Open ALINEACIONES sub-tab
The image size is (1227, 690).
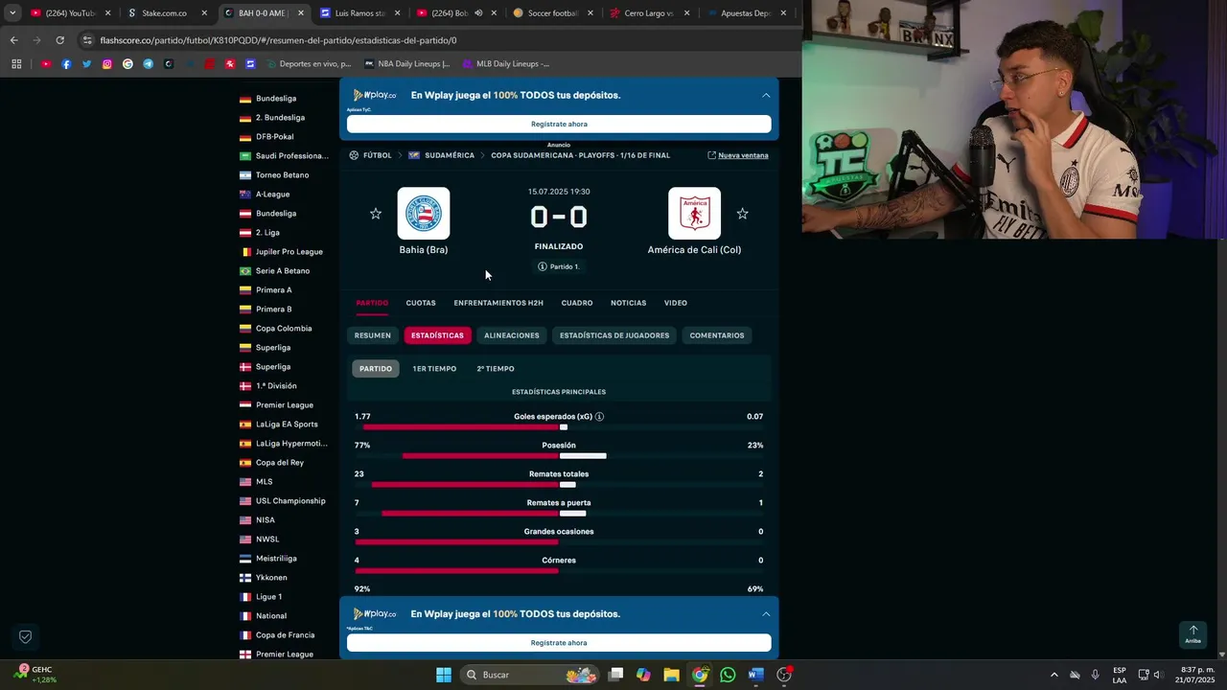512,335
